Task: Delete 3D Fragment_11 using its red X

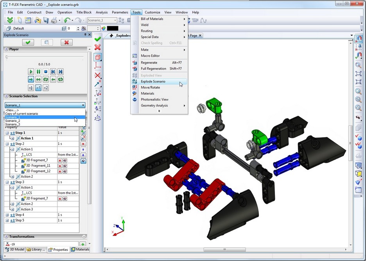Action: coord(60,166)
